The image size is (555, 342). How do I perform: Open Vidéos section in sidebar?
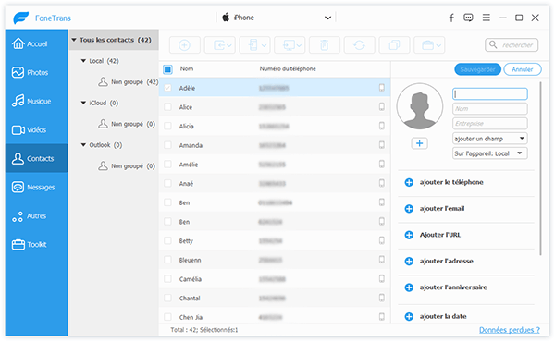[x=36, y=129]
